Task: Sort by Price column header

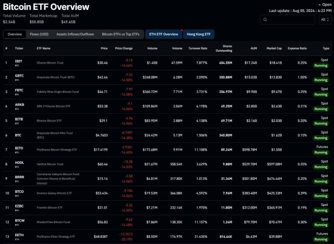Action: pos(104,48)
